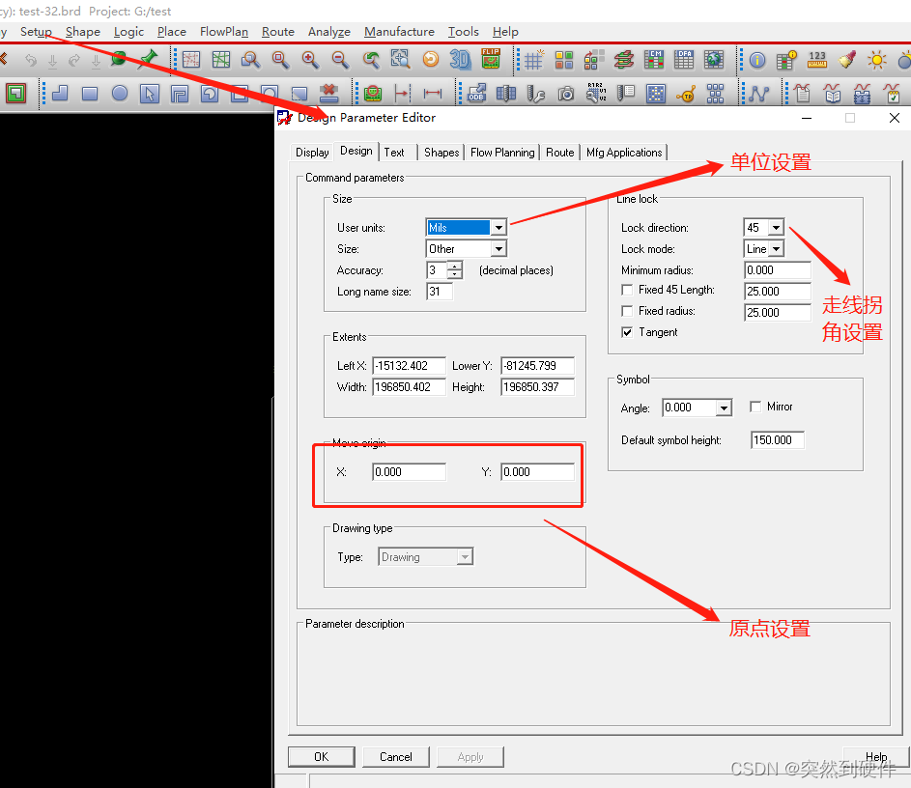Select the Shape Add Circle icon

120,93
